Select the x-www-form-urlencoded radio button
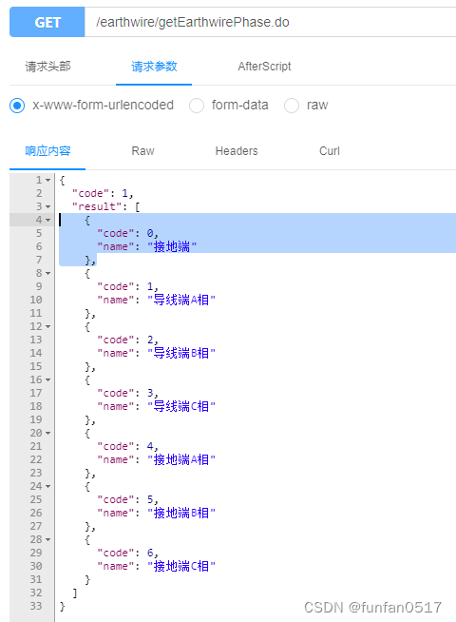This screenshot has width=456, height=622. 17,106
